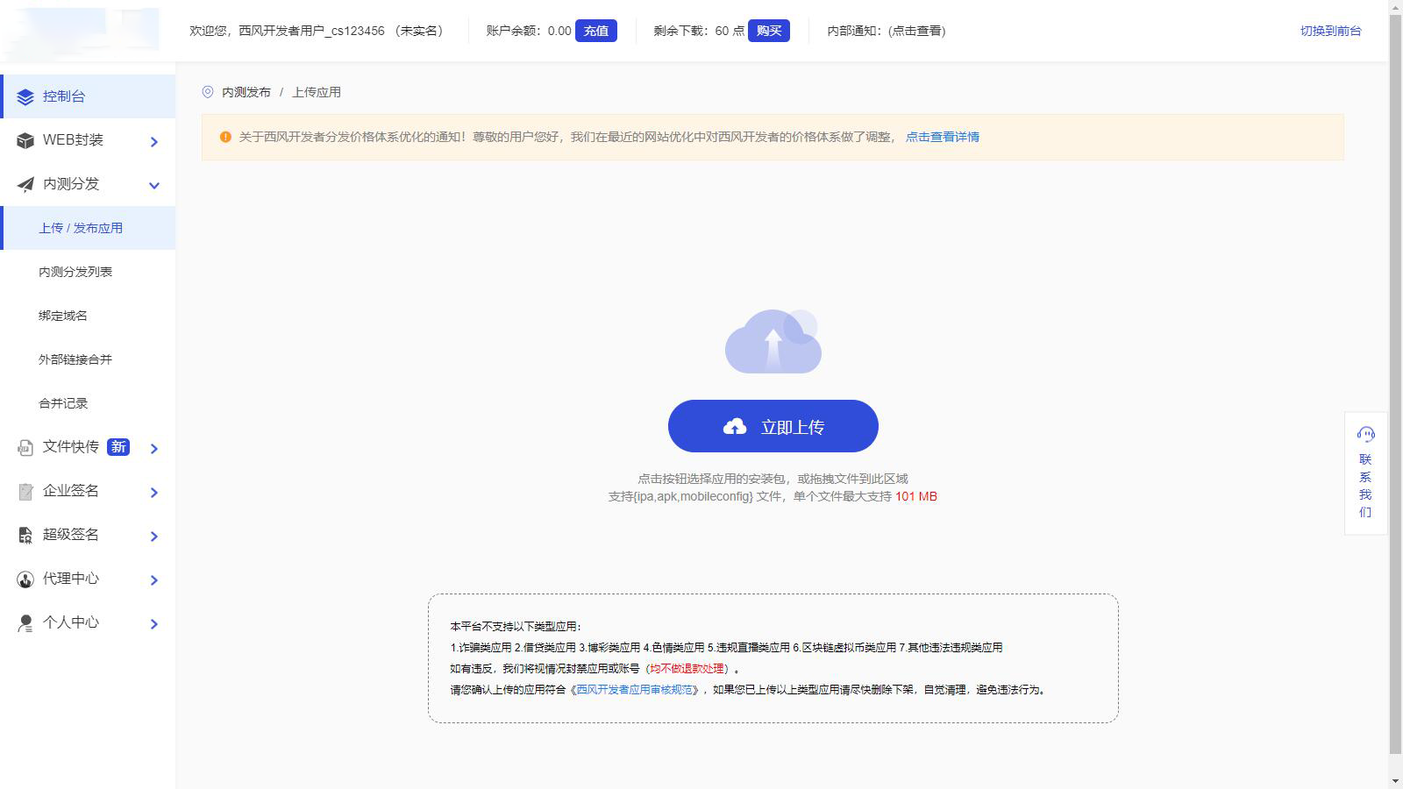
Task: Open 点击查看详情 link in notice banner
Action: [942, 137]
